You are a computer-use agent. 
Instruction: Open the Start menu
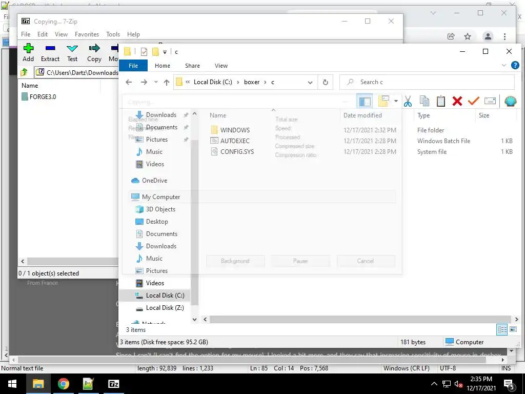pos(12,384)
